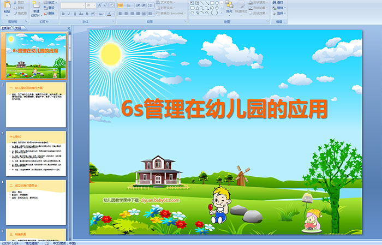Select the Oval shape in the gallery

(x=217, y=3)
